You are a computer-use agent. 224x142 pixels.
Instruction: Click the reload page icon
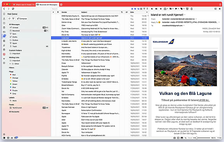(x=13, y=9)
